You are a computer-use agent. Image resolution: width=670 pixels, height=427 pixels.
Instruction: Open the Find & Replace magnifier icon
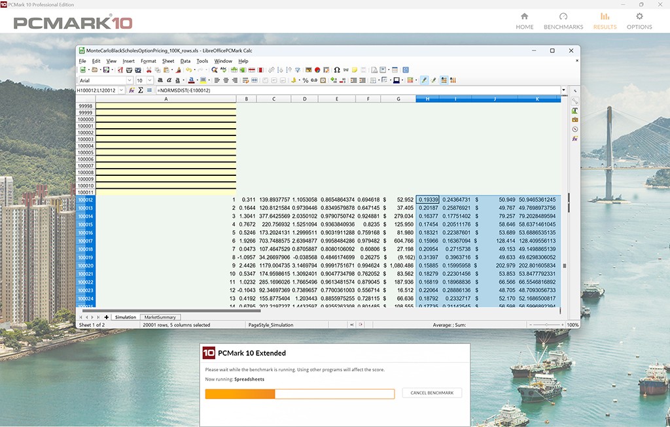click(214, 70)
